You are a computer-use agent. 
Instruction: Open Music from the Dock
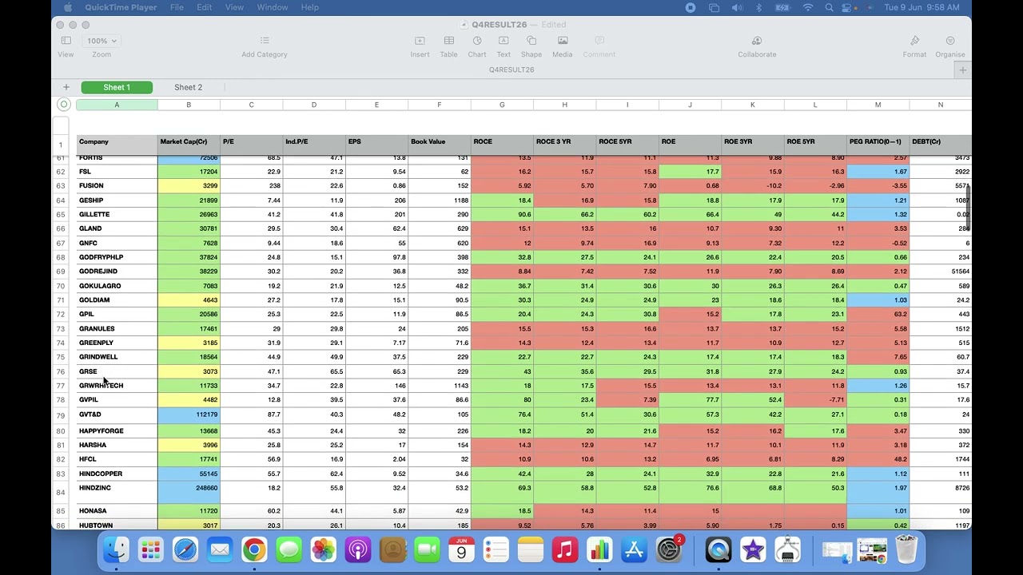565,549
